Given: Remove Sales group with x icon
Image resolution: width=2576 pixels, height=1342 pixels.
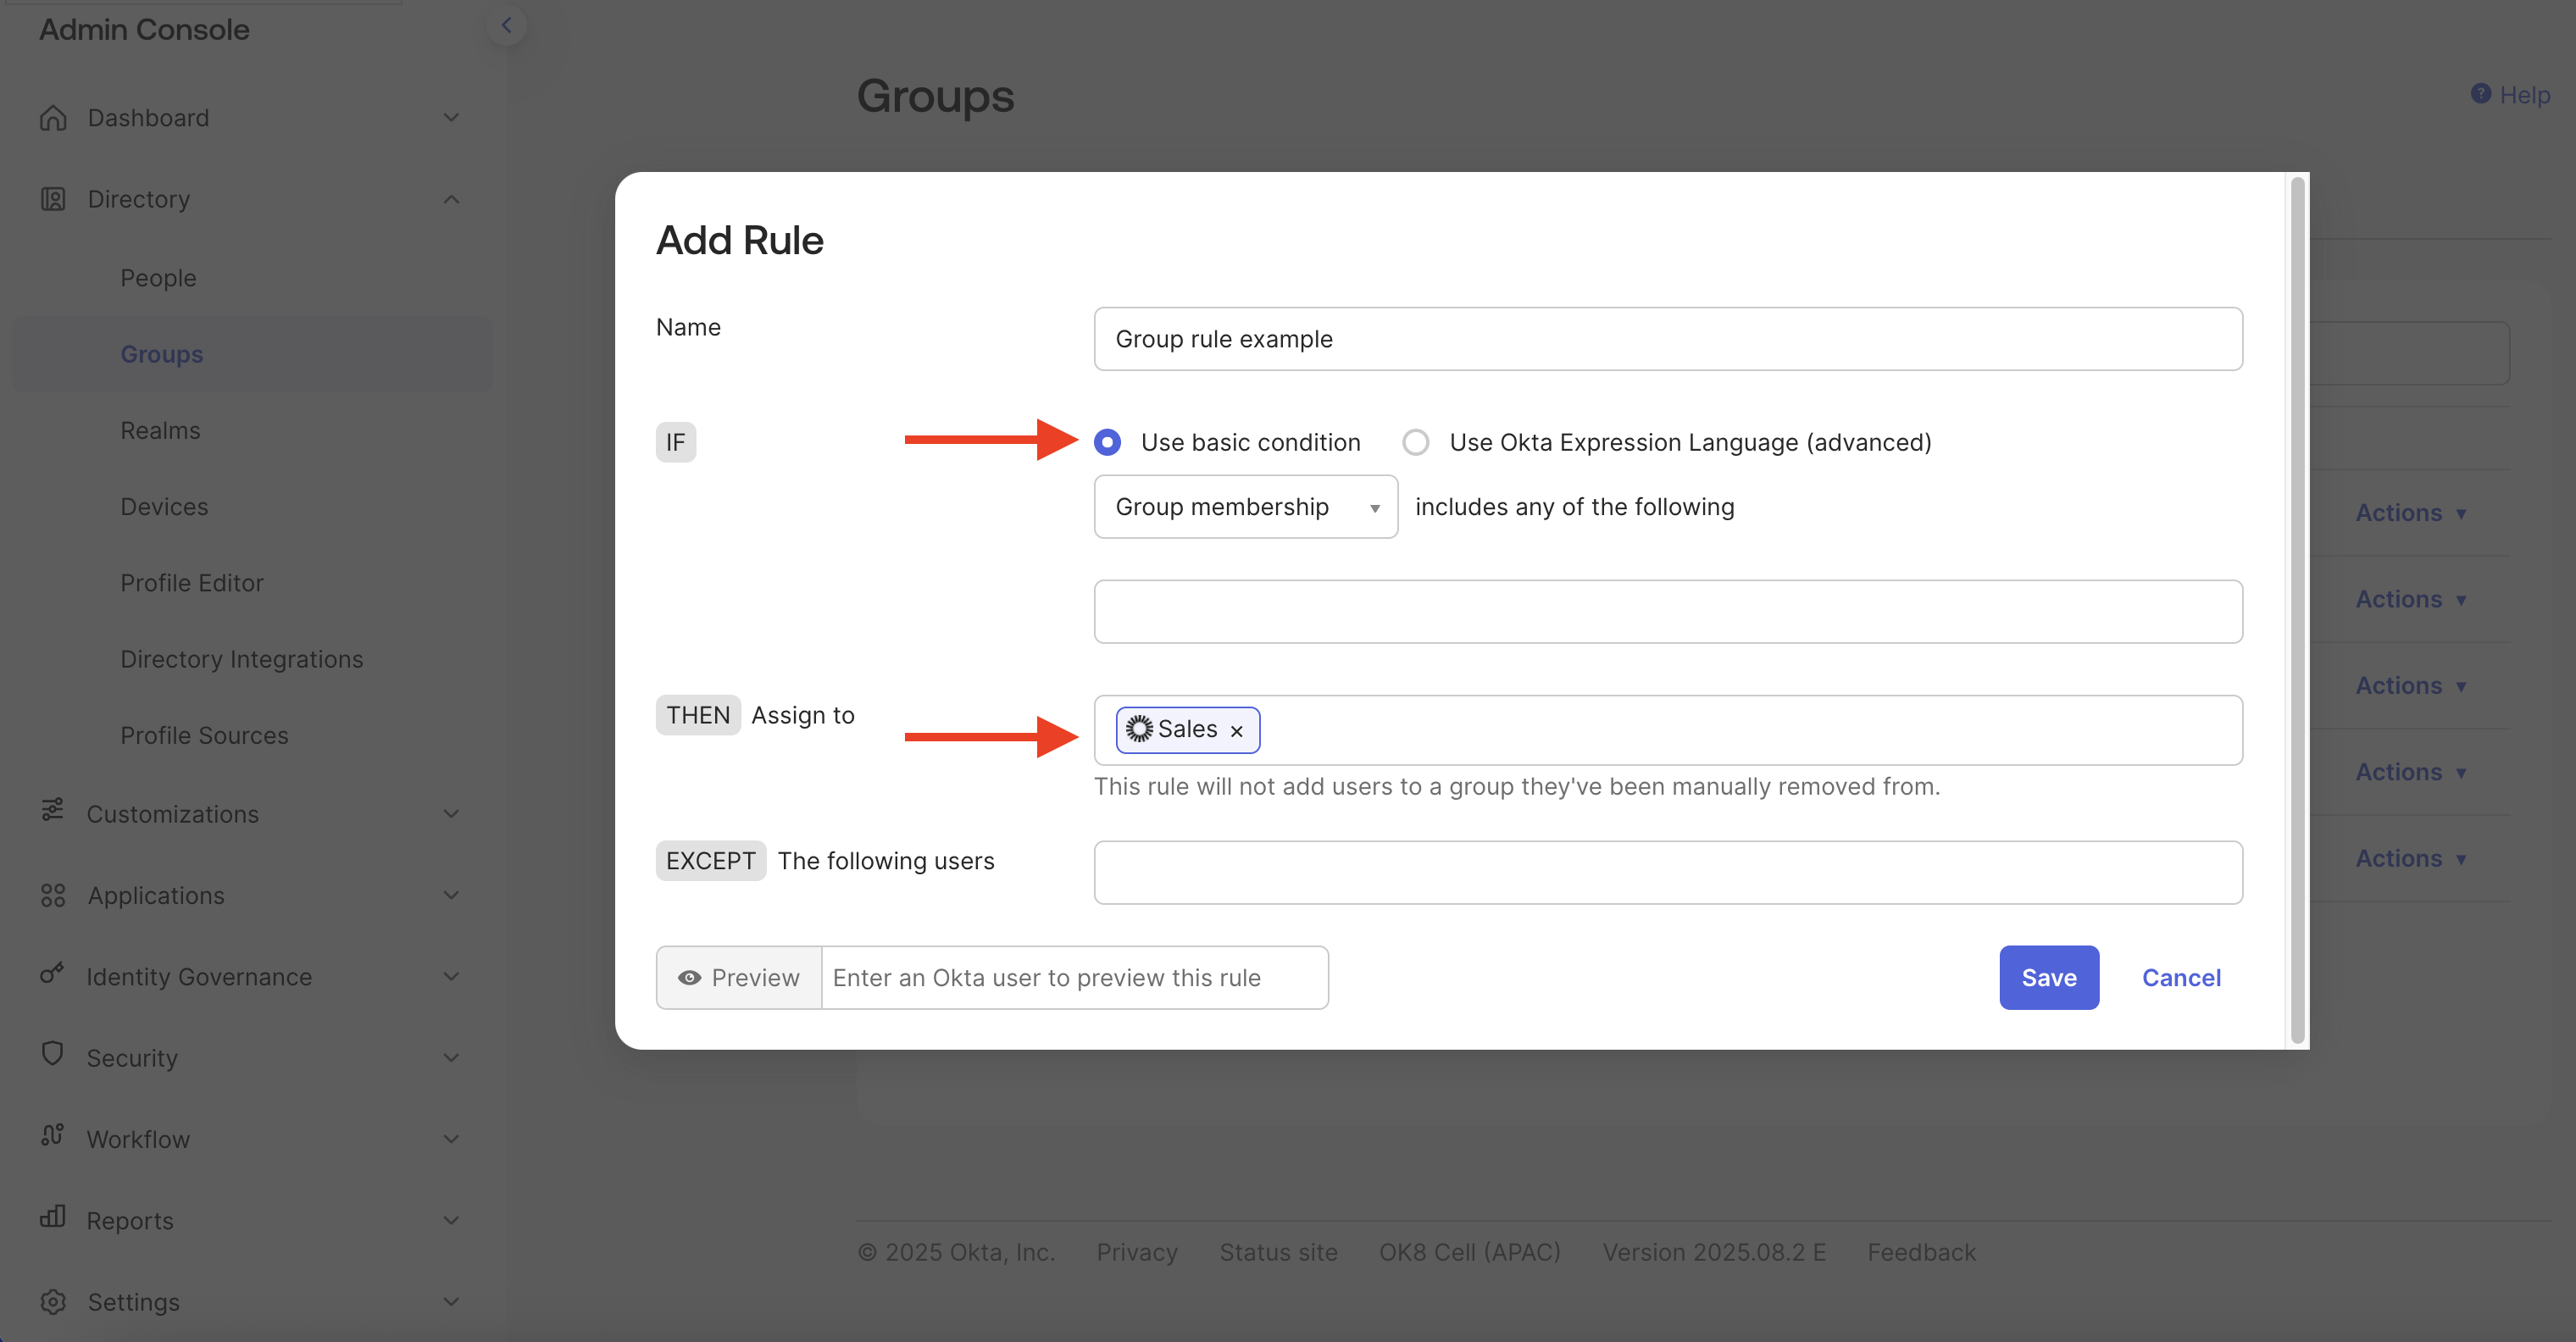Looking at the screenshot, I should (1237, 731).
